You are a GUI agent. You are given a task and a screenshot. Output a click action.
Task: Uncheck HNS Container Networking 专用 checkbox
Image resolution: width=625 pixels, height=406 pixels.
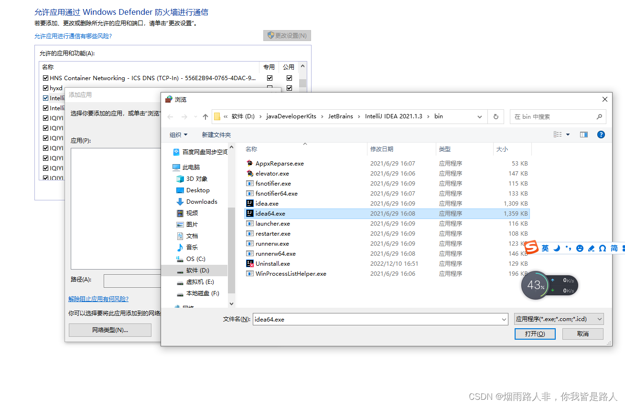click(x=269, y=78)
